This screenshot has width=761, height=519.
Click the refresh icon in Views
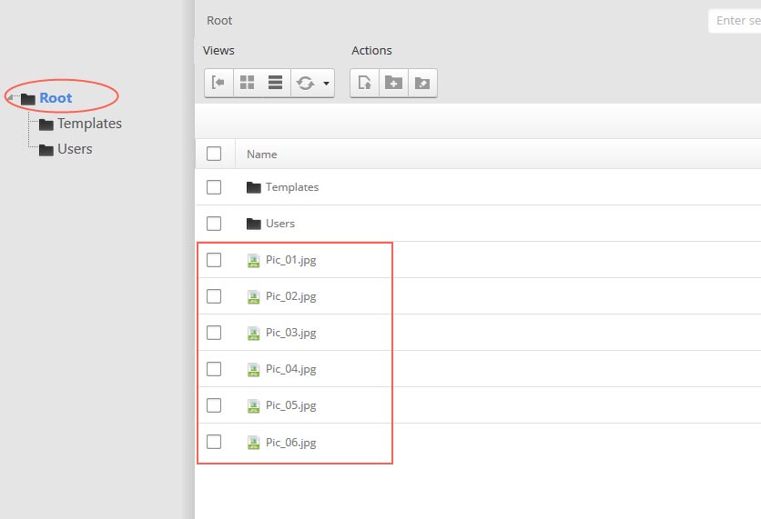point(305,83)
